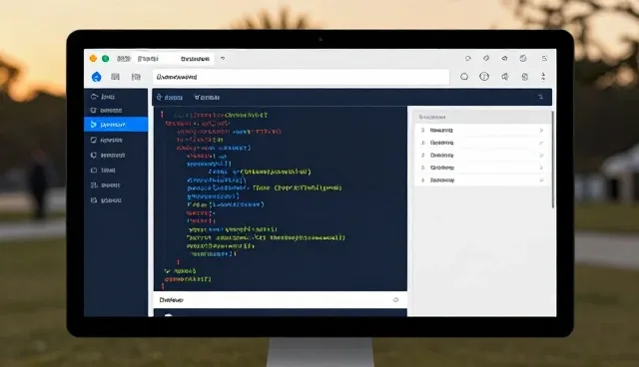Open the small dropdown arrow beside the window tabs
Viewport: 639px width, 367px height.
coord(223,58)
